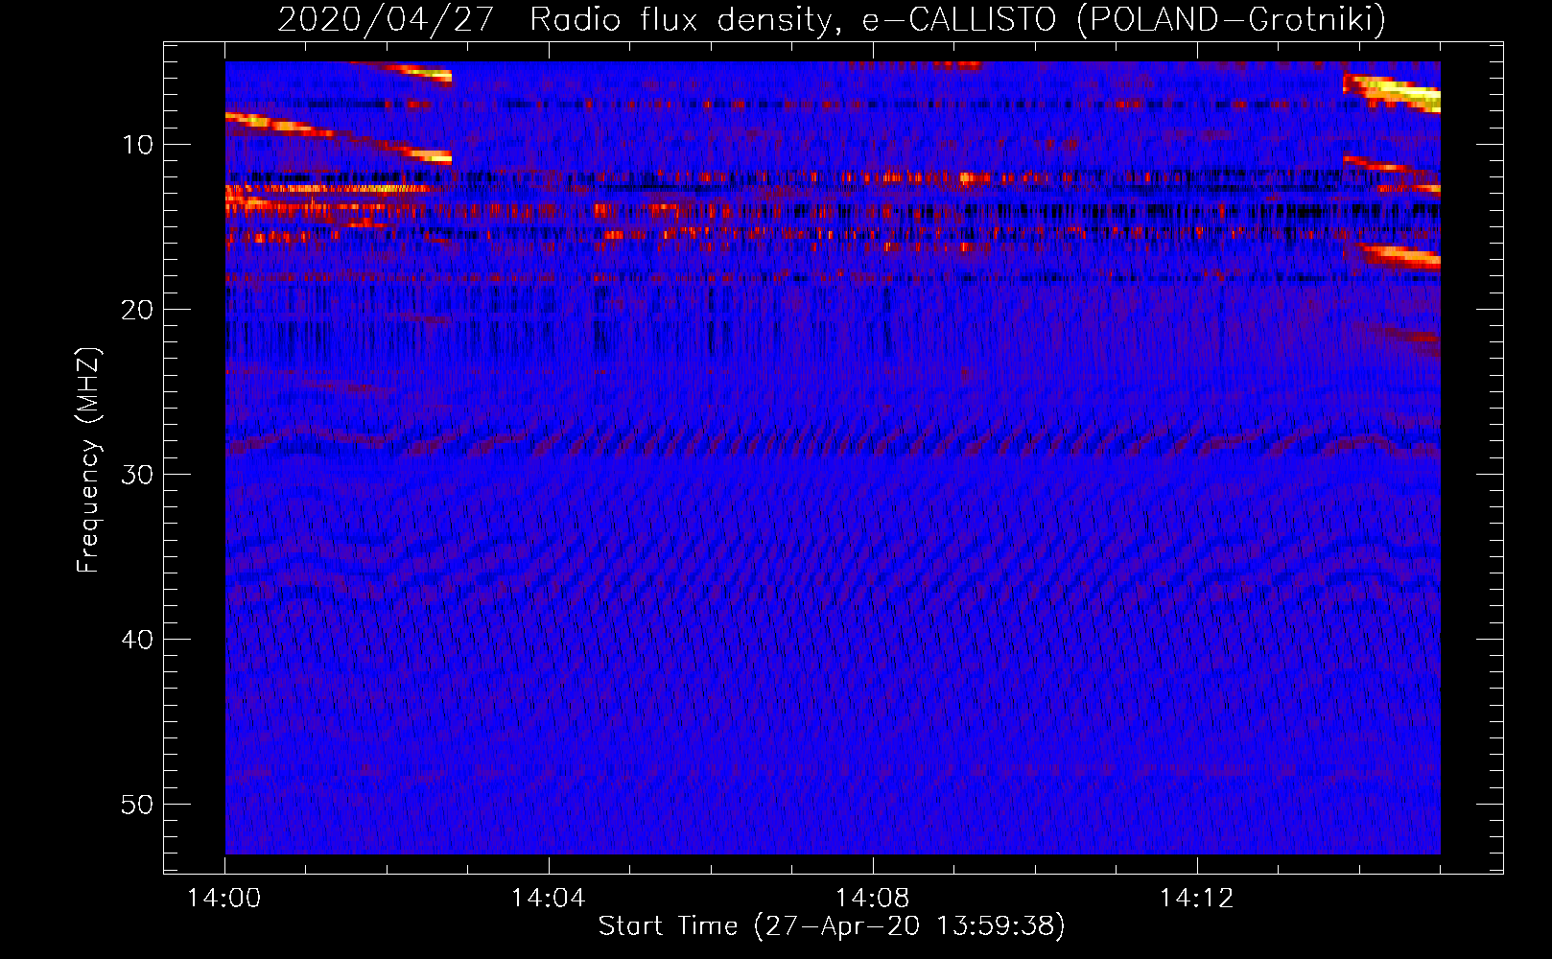Click the plot title mentioning e-CALLISTO POLAND-Grotniki

[832, 19]
